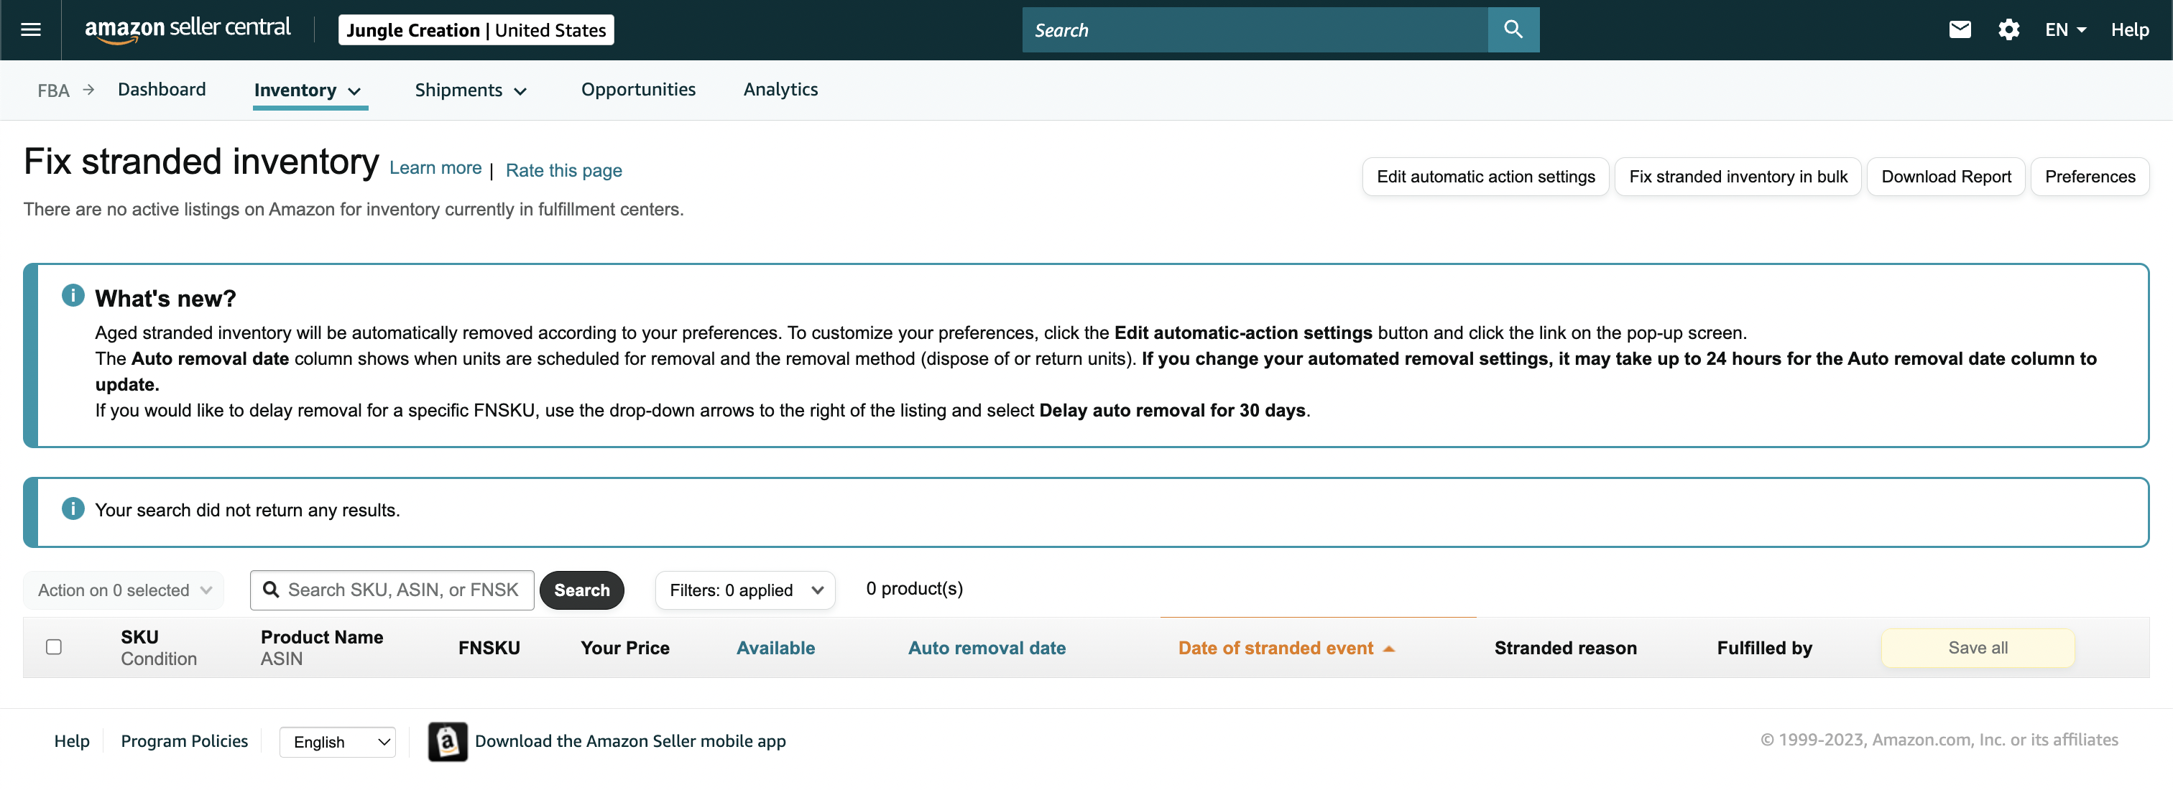2173x790 pixels.
Task: Expand the Shipments menu dropdown
Action: point(471,90)
